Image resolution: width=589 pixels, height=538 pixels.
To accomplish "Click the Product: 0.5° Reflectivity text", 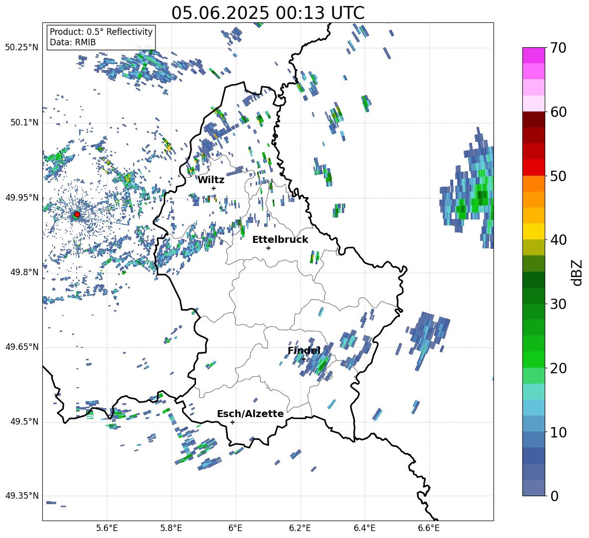I will tap(101, 32).
